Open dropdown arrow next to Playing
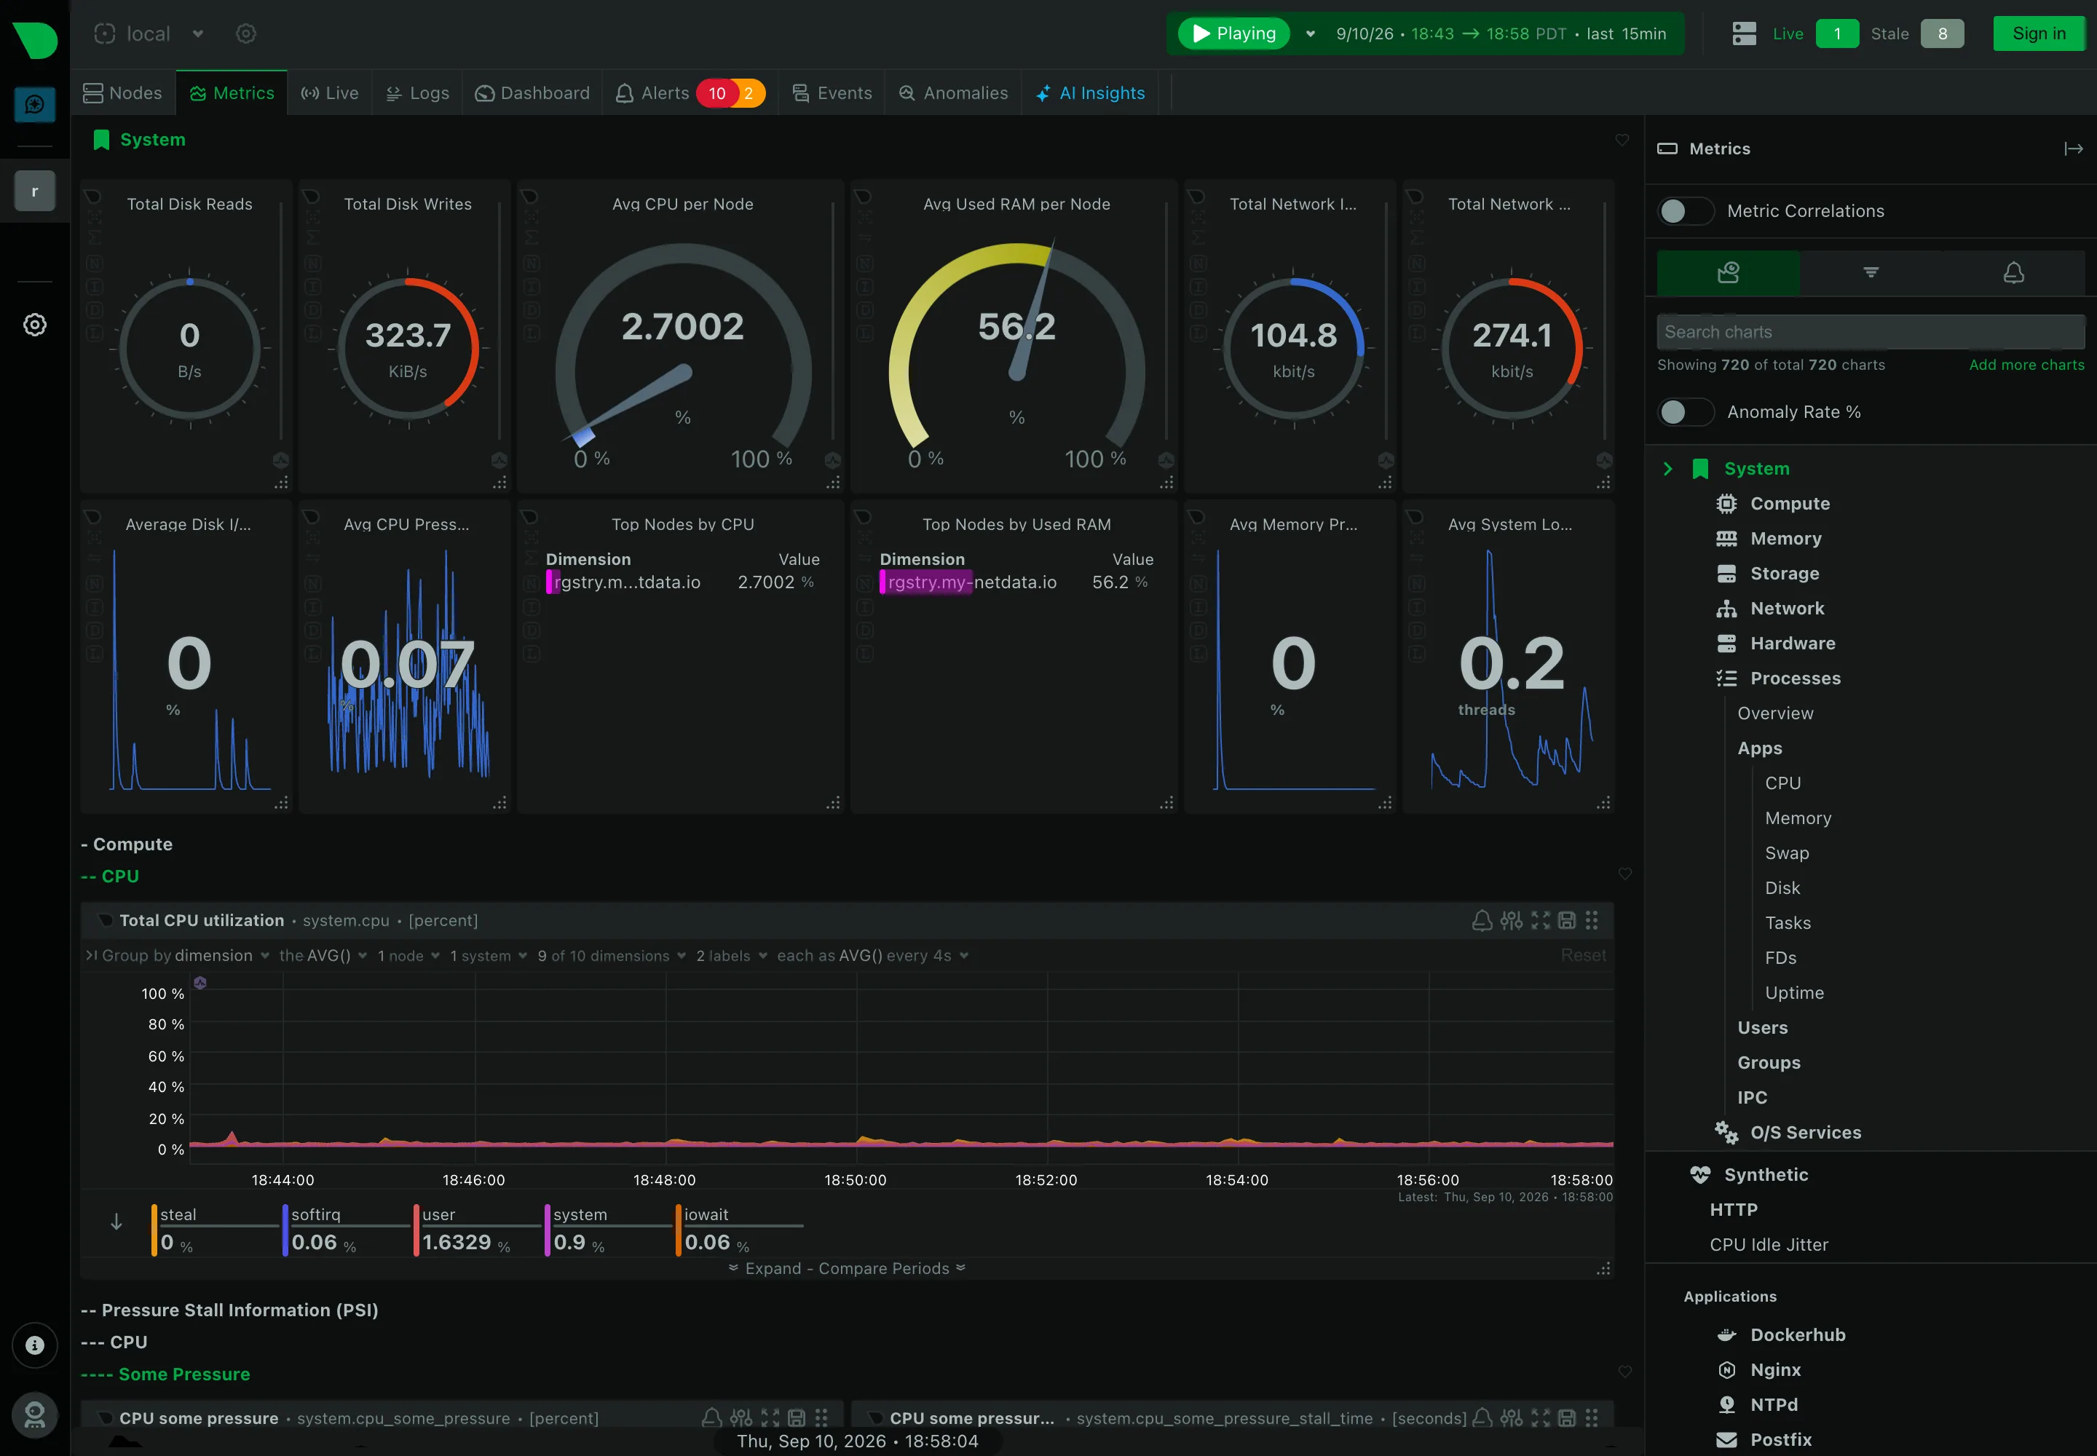 tap(1311, 33)
